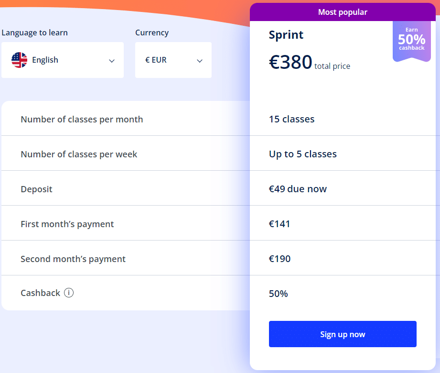Select the Number of classes per week row

[219, 154]
